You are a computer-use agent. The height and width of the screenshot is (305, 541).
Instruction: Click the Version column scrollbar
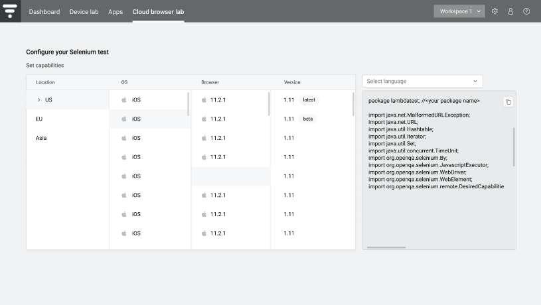pos(353,104)
